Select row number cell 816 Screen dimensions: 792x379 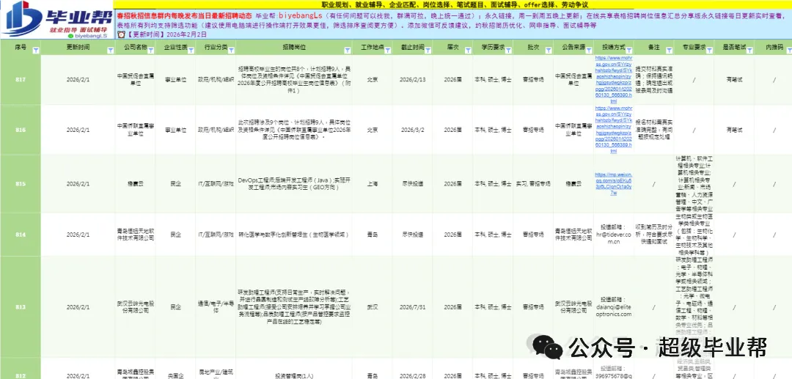pyautogui.click(x=21, y=130)
